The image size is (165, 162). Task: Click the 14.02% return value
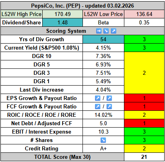pos(103,115)
